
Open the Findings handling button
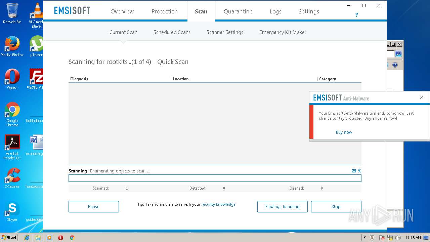pyautogui.click(x=282, y=207)
